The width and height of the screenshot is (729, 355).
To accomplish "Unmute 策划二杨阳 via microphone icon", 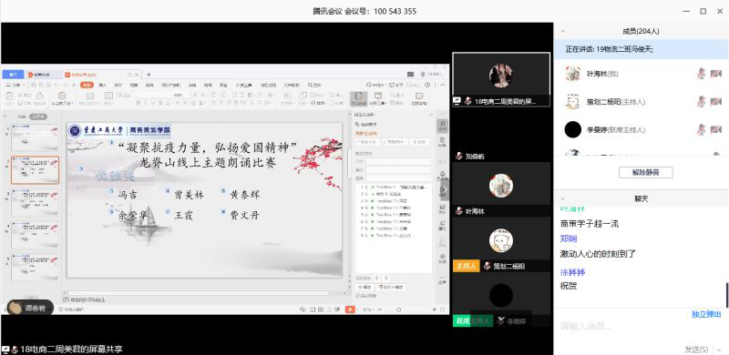I will coord(701,101).
